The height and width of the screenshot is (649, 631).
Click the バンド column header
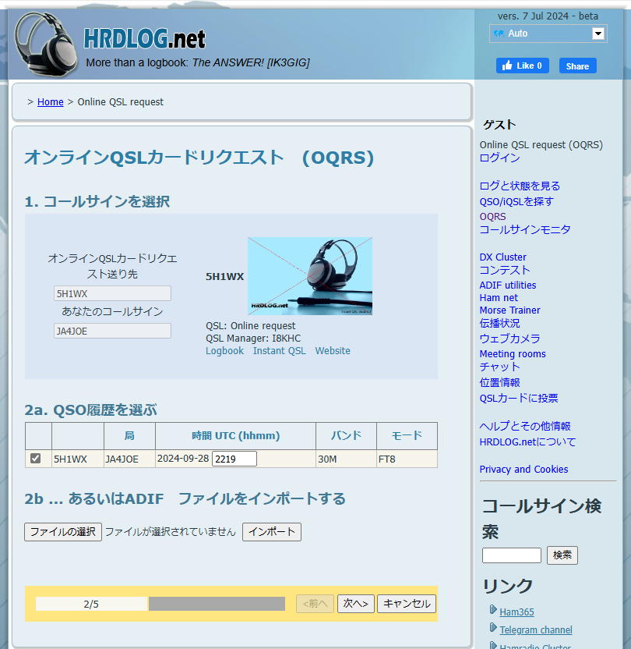point(347,436)
